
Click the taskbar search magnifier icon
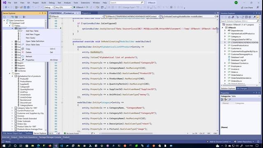coord(9,146)
